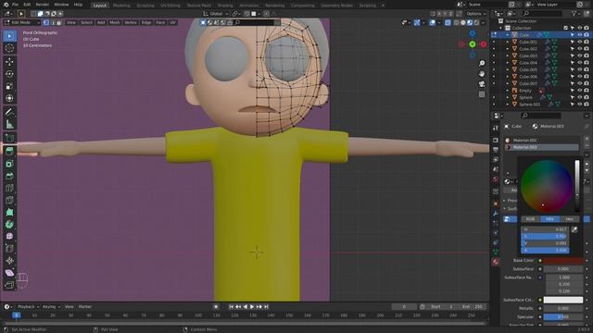
Task: Open the Vertex menu
Action: (131, 22)
